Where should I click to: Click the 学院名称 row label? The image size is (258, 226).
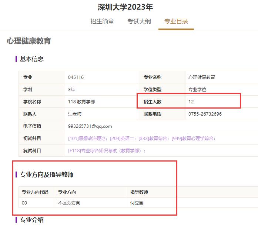32,102
